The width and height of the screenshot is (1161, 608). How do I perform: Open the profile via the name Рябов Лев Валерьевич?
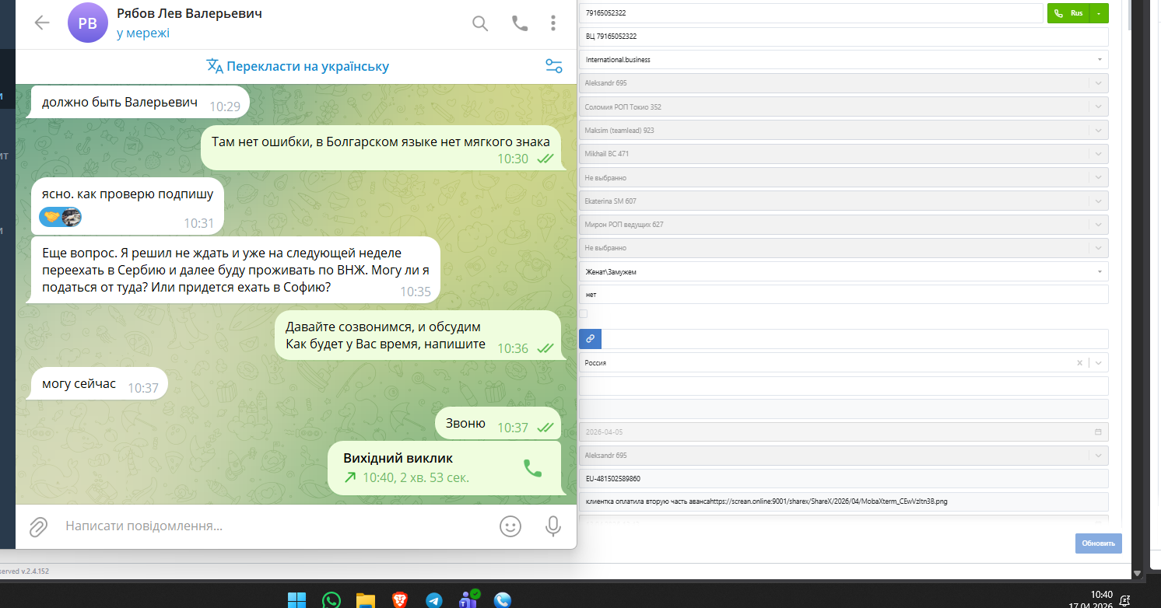pyautogui.click(x=188, y=14)
